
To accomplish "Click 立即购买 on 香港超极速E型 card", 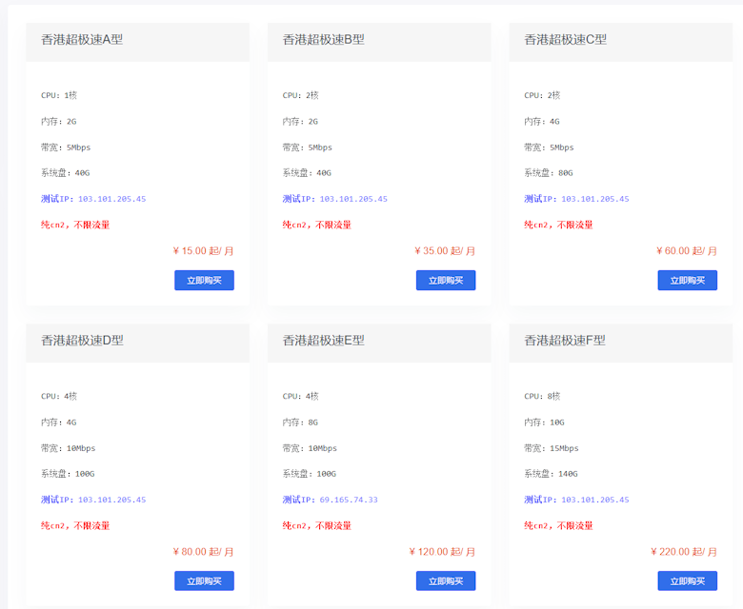I will [x=445, y=581].
